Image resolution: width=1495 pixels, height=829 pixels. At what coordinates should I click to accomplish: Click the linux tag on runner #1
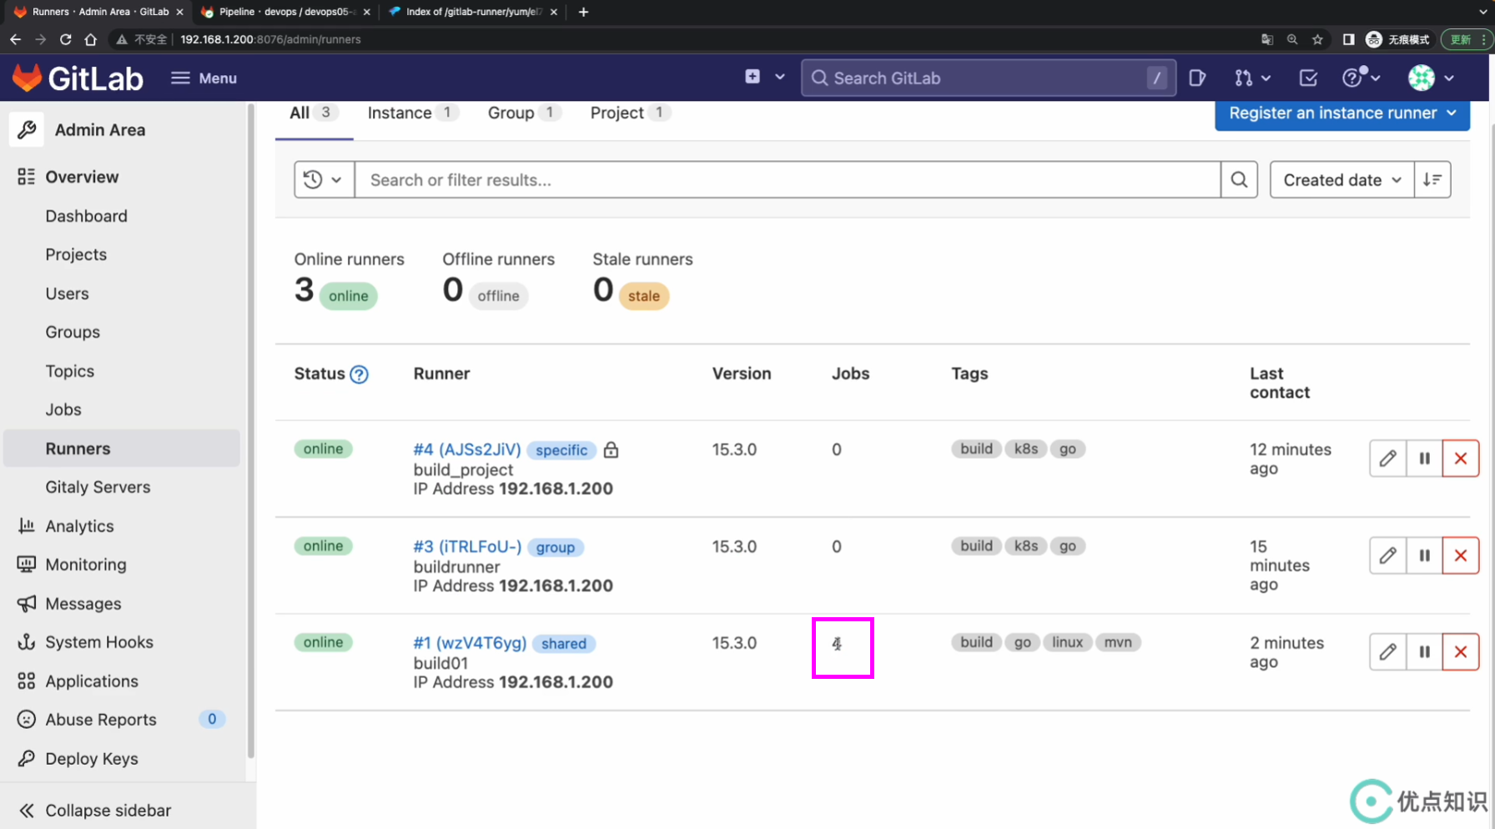coord(1067,642)
